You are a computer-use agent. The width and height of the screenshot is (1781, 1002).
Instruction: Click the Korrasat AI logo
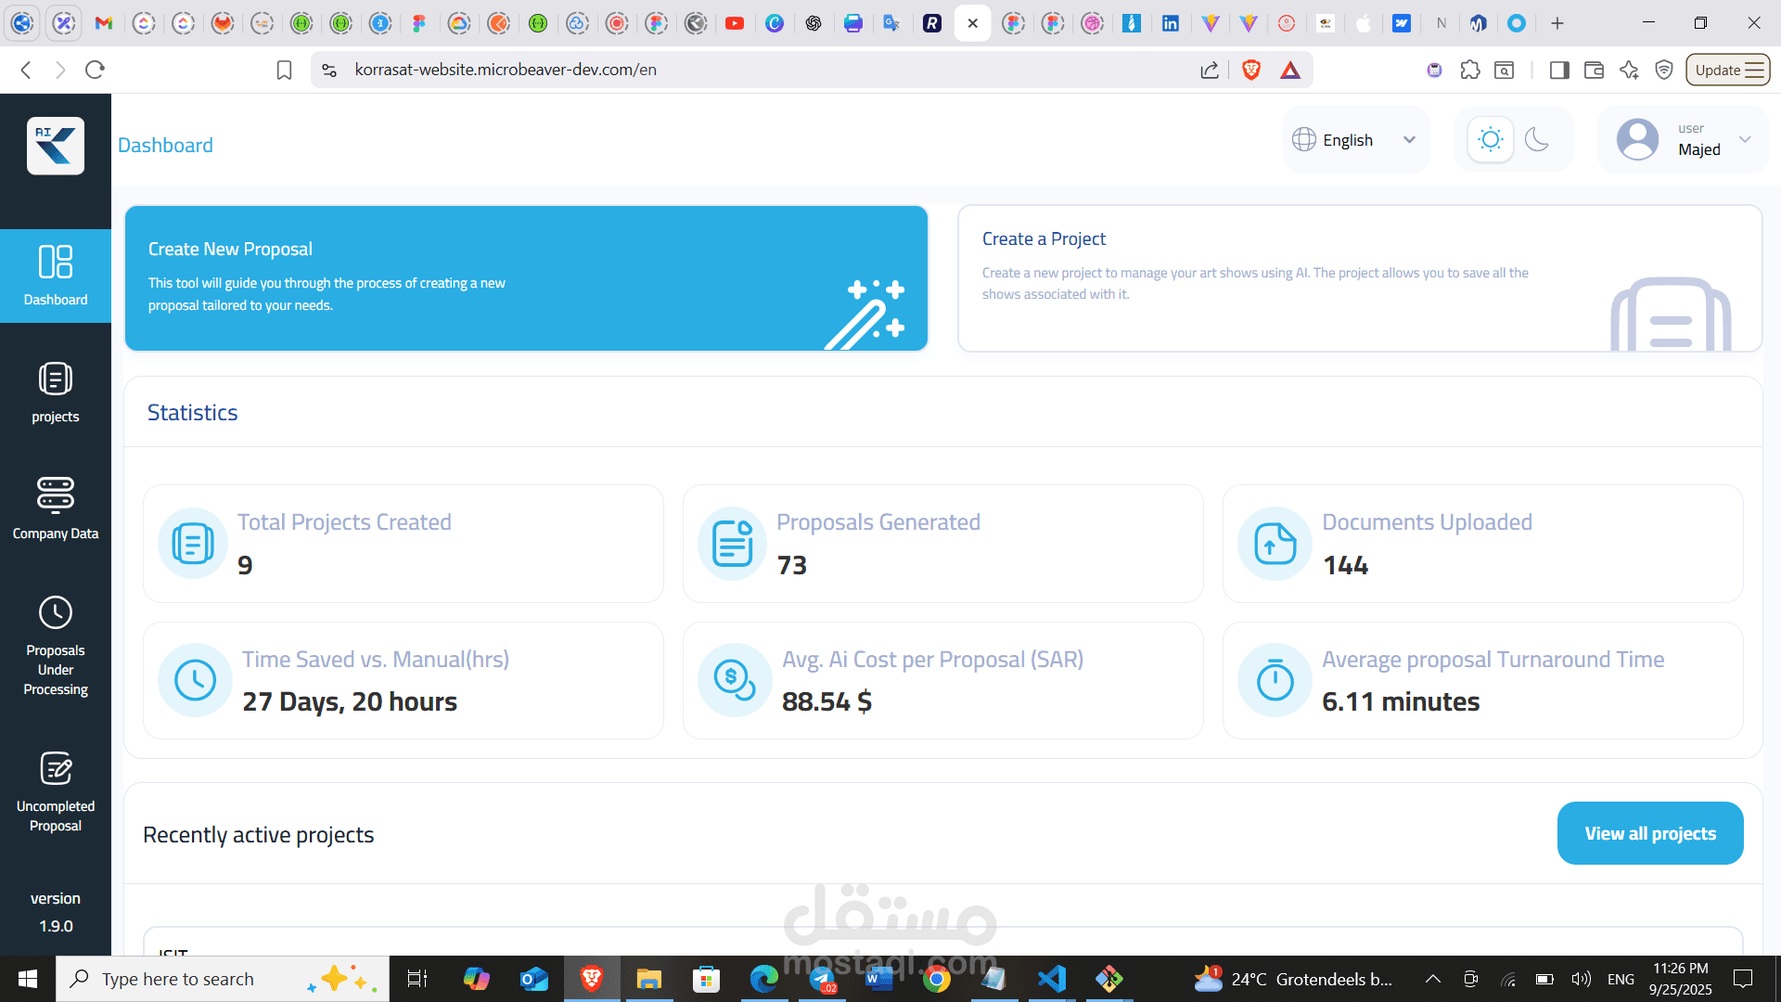[x=56, y=146]
